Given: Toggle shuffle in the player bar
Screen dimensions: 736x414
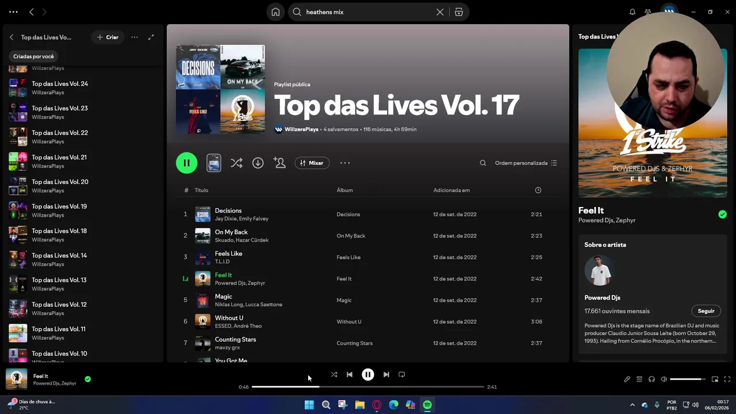Looking at the screenshot, I should (x=334, y=374).
